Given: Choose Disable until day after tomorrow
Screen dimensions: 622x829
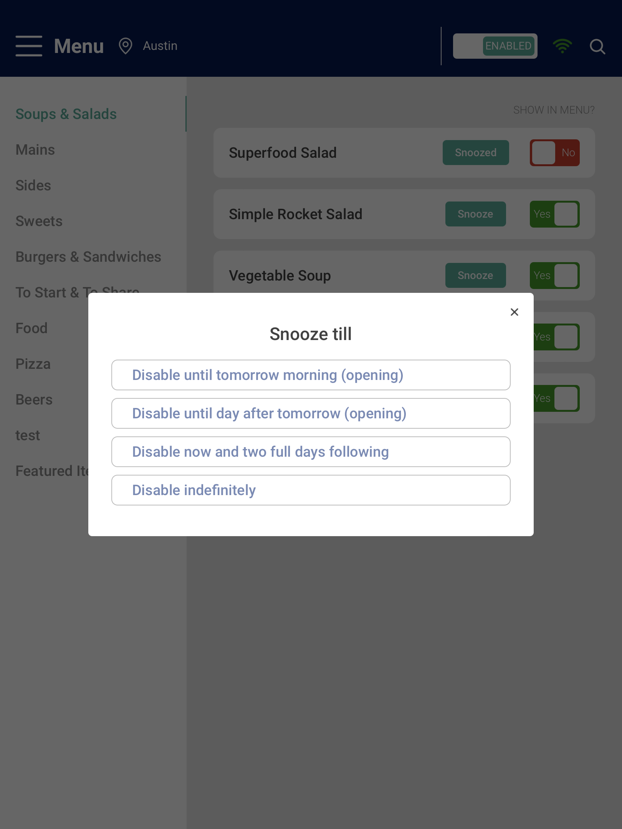Looking at the screenshot, I should pyautogui.click(x=311, y=413).
